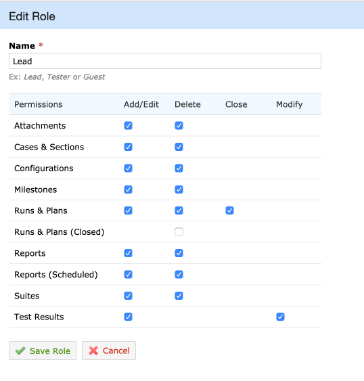The image size is (364, 381).
Task: Uncheck Test Results Modify permission
Action: 280,317
